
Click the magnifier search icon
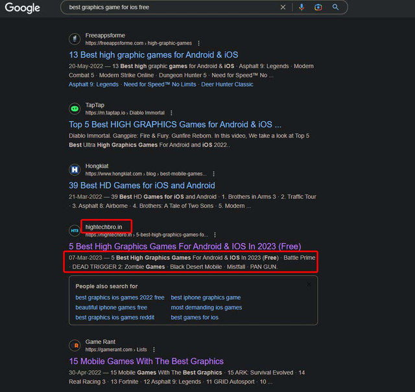335,7
